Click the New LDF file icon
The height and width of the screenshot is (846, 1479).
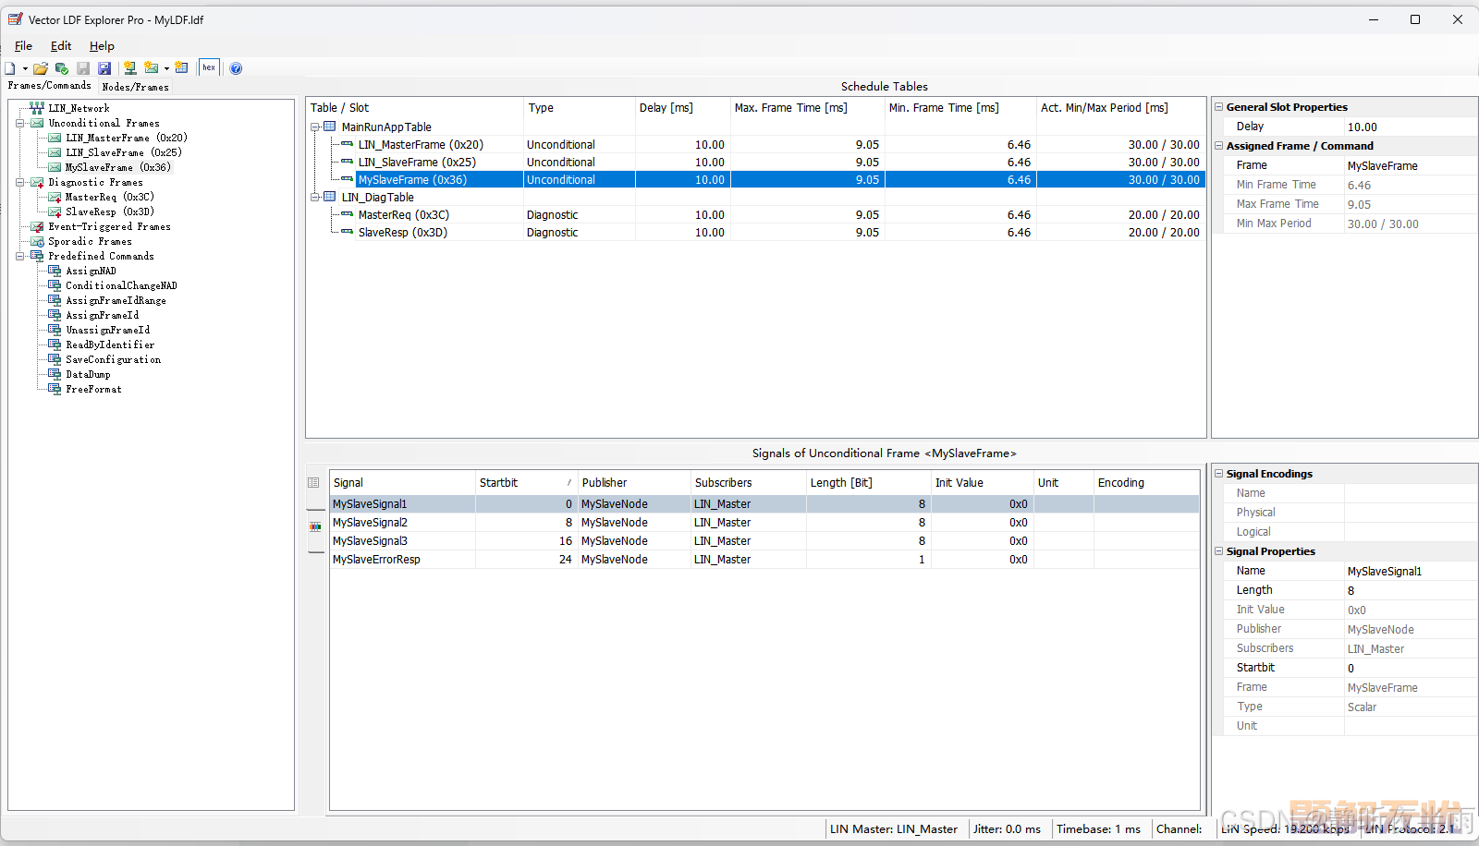tap(10, 68)
